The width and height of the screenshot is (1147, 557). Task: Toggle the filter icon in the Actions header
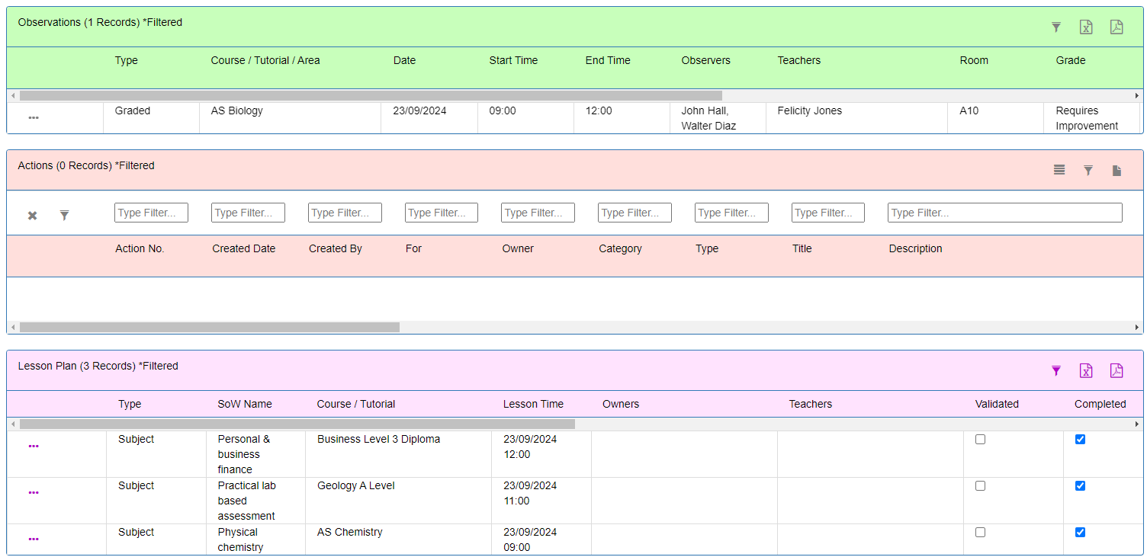(1088, 171)
